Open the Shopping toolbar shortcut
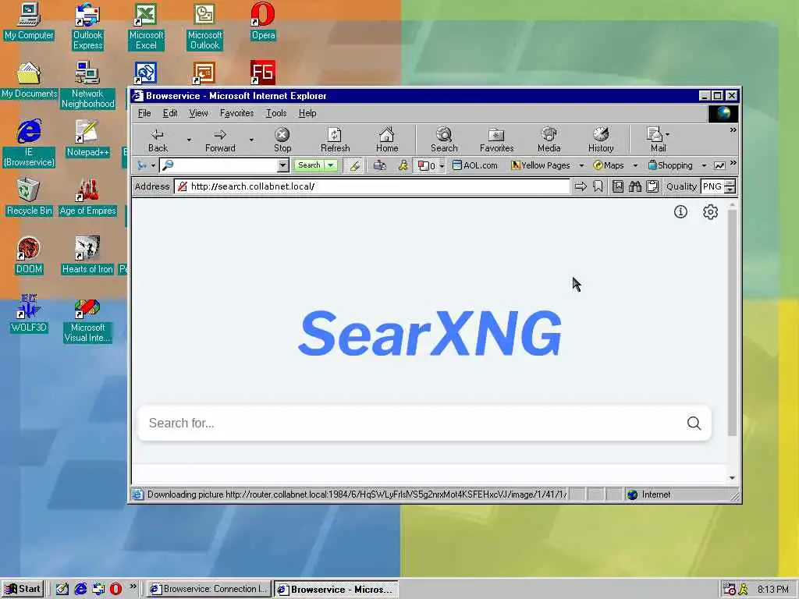The height and width of the screenshot is (599, 799). [670, 165]
